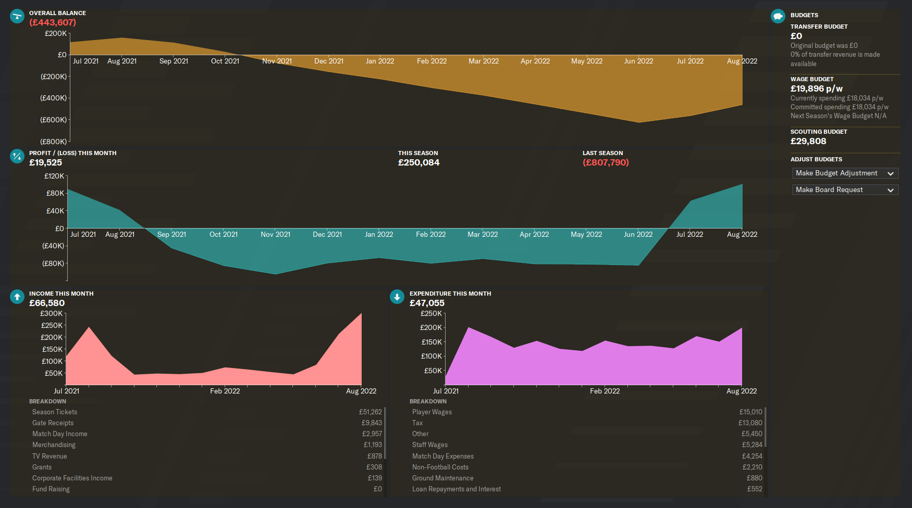Click the Next Season's Wage Budget N/A line
Viewport: 912px width, 508px height.
[x=839, y=116]
